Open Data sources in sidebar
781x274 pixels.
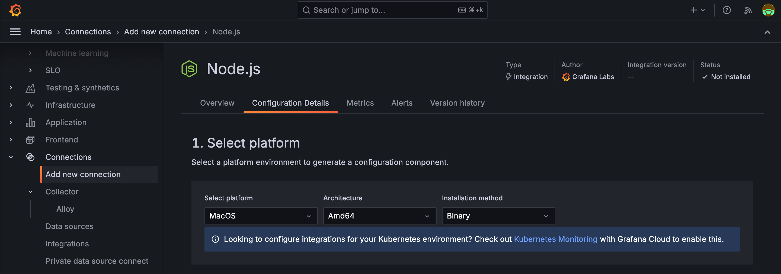(x=69, y=226)
